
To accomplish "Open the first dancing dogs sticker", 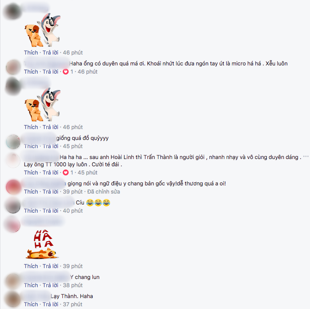I will 43,30.
